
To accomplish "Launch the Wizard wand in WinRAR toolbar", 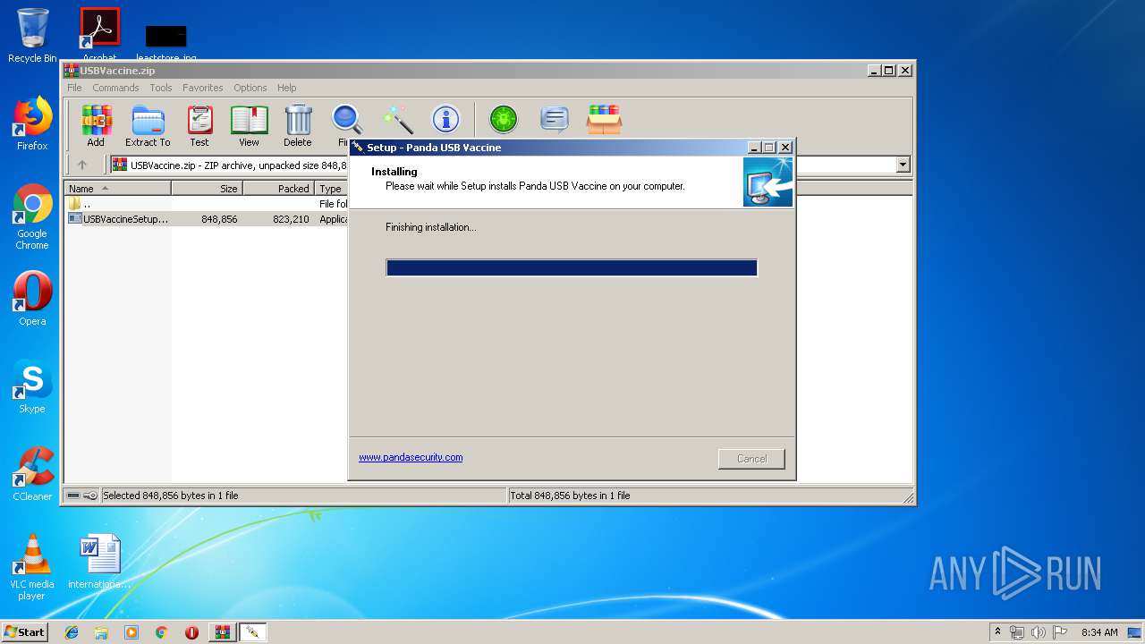I will tap(397, 119).
